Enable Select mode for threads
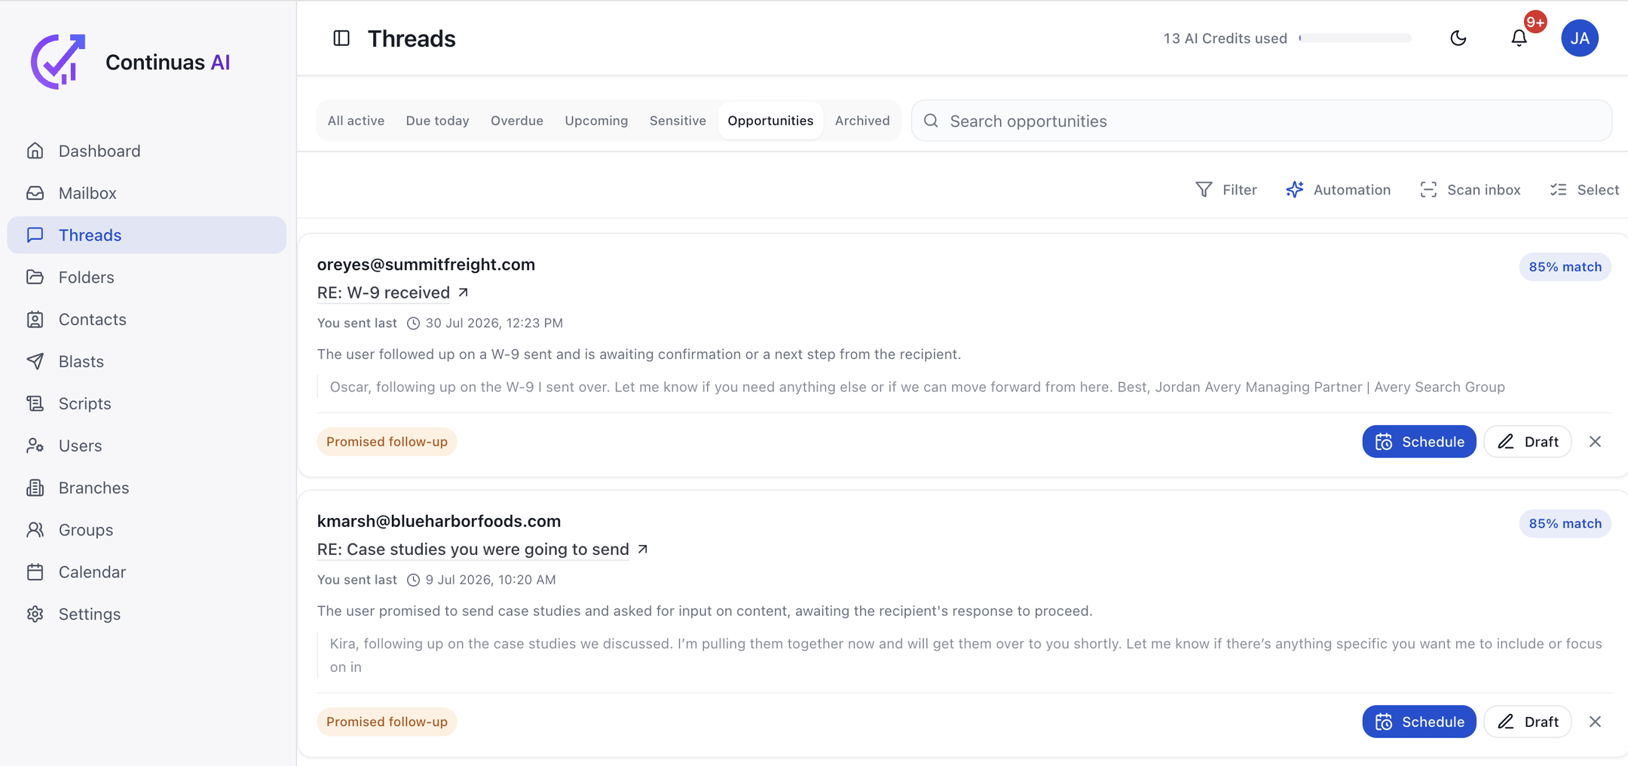The width and height of the screenshot is (1628, 766). (1584, 190)
